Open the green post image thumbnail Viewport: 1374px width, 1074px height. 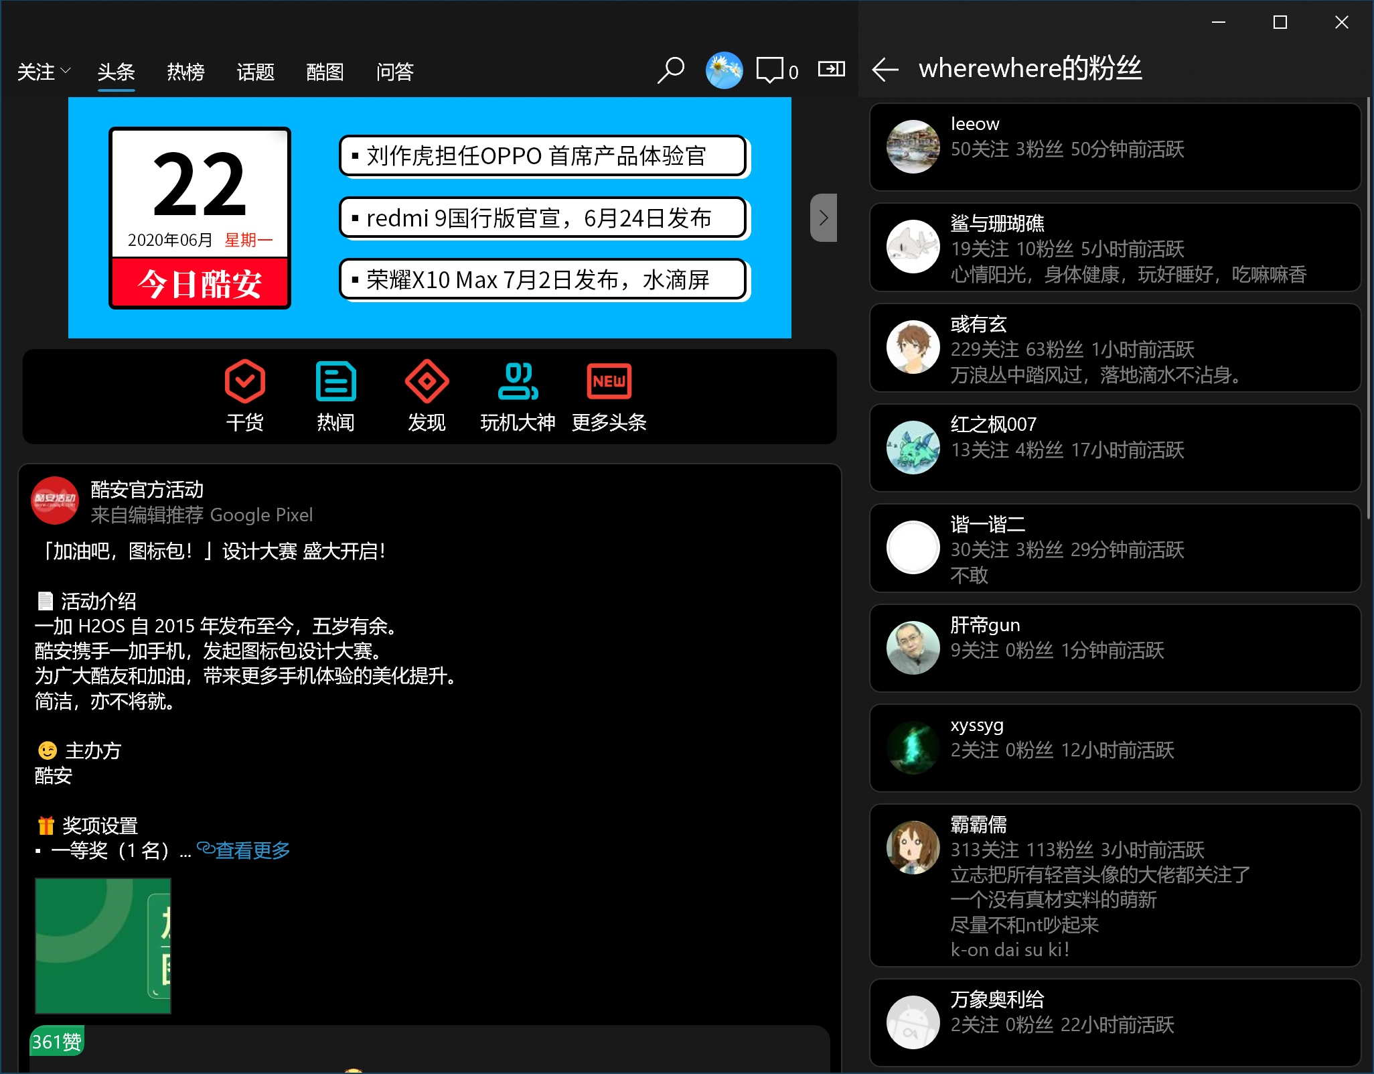(103, 945)
